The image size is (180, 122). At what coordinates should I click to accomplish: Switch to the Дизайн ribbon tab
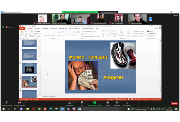tap(45, 28)
